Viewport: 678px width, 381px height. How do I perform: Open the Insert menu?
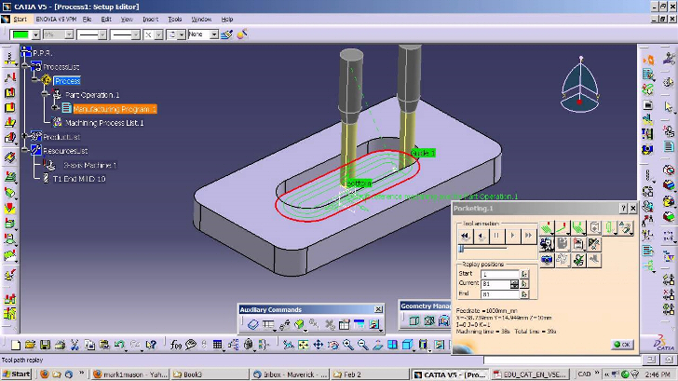click(151, 19)
